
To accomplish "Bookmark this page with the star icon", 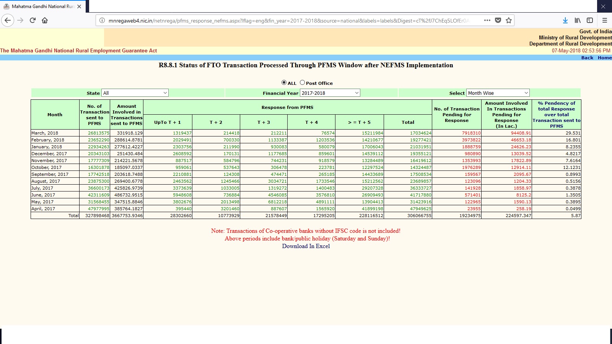I will (x=509, y=20).
